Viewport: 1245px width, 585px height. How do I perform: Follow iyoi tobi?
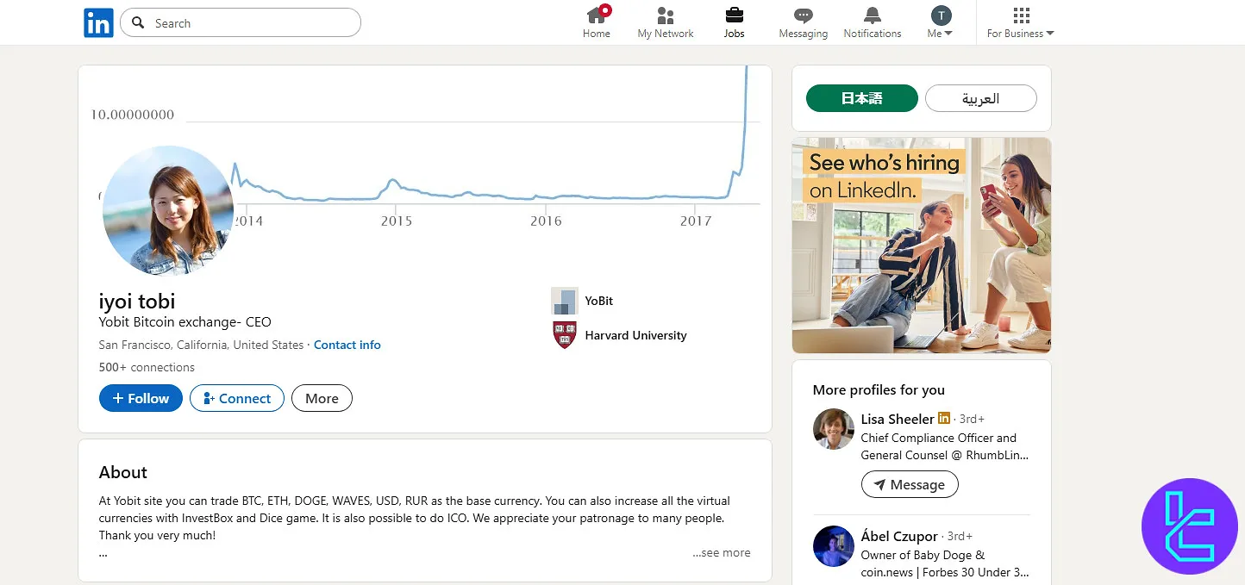[141, 398]
